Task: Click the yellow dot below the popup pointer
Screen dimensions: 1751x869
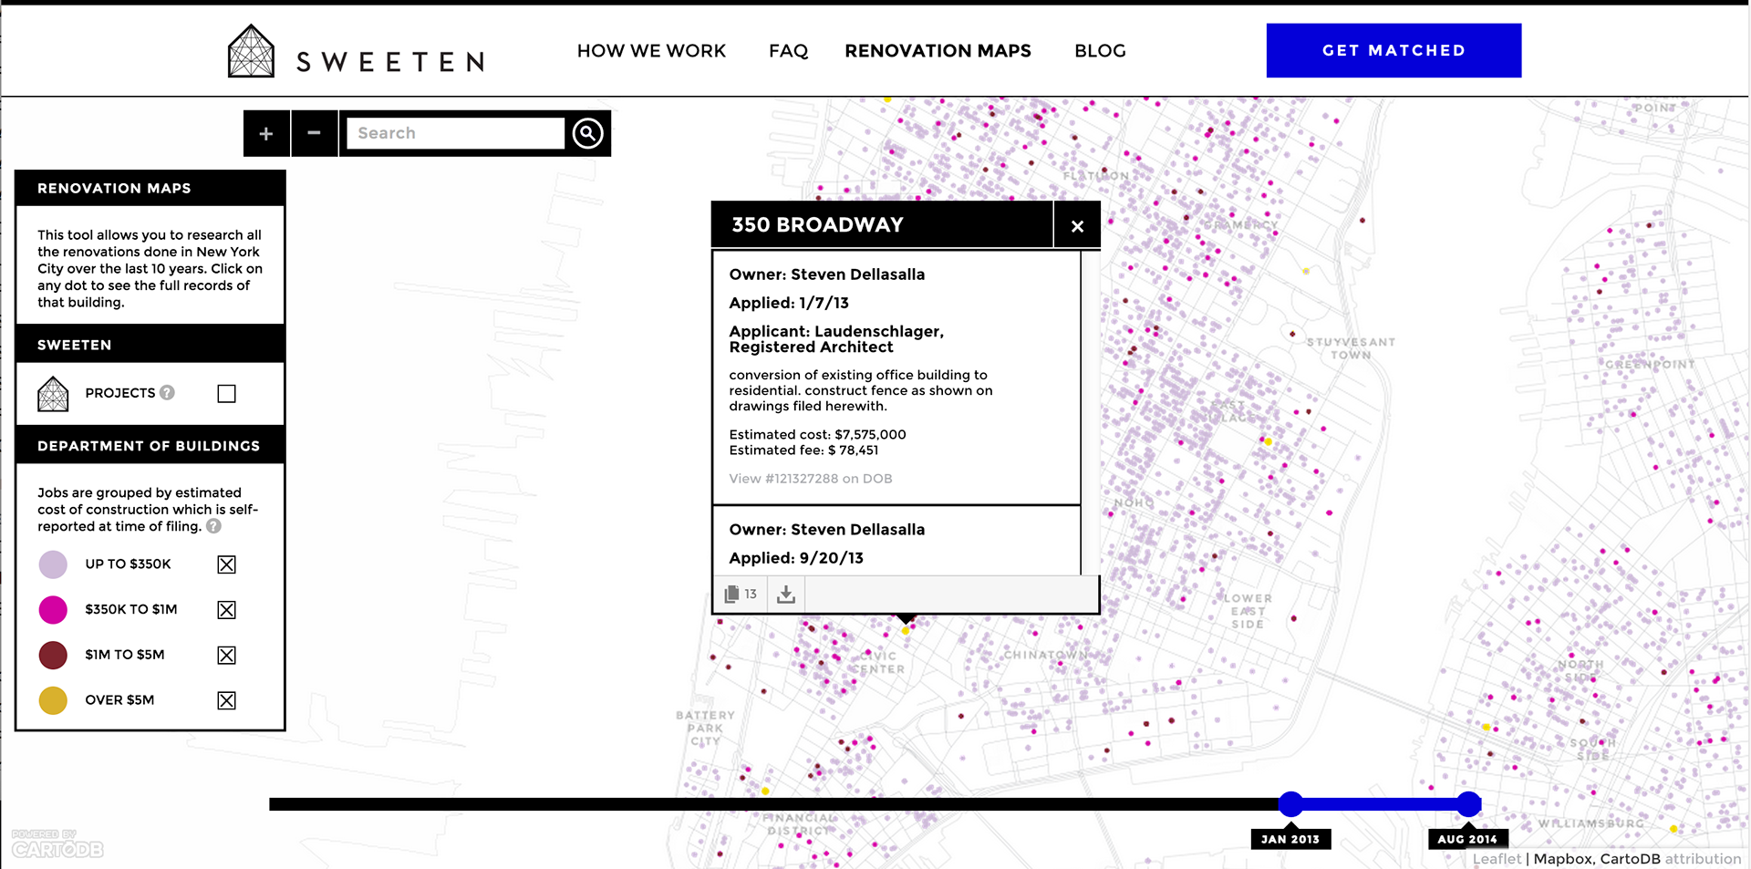Action: [x=906, y=631]
